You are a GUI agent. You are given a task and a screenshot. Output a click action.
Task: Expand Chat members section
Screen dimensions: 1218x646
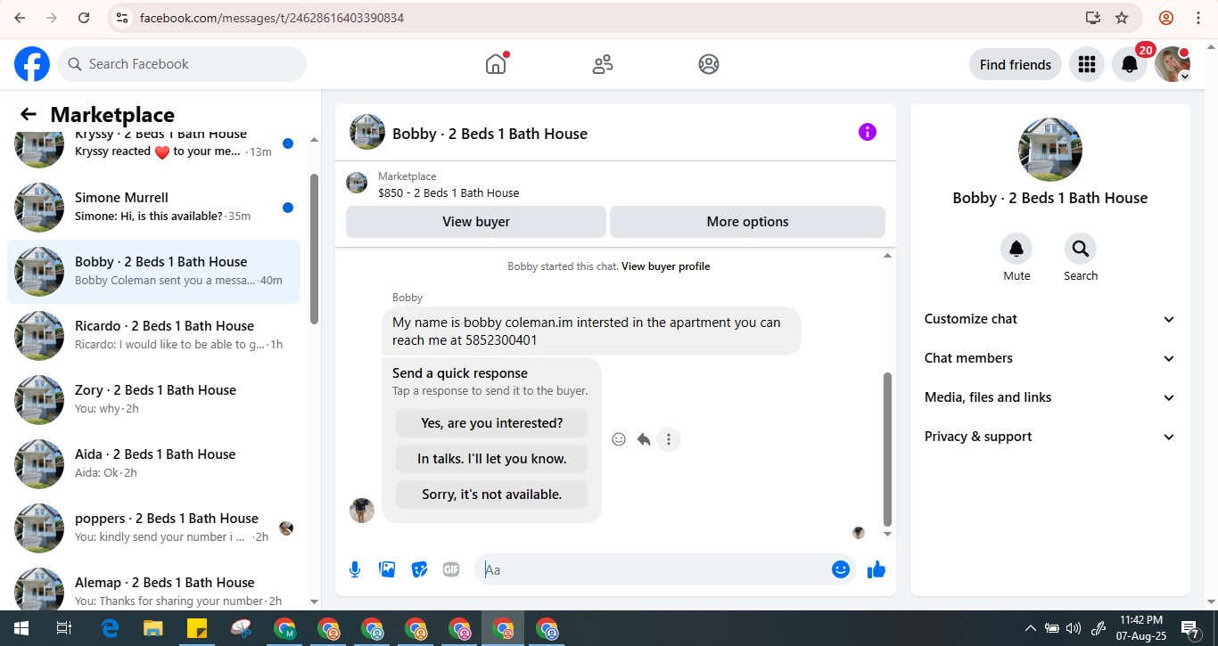click(1049, 358)
